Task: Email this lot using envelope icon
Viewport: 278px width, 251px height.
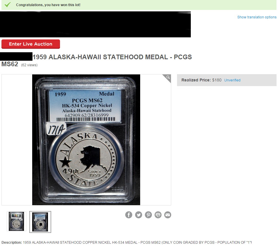Action: tap(168, 215)
